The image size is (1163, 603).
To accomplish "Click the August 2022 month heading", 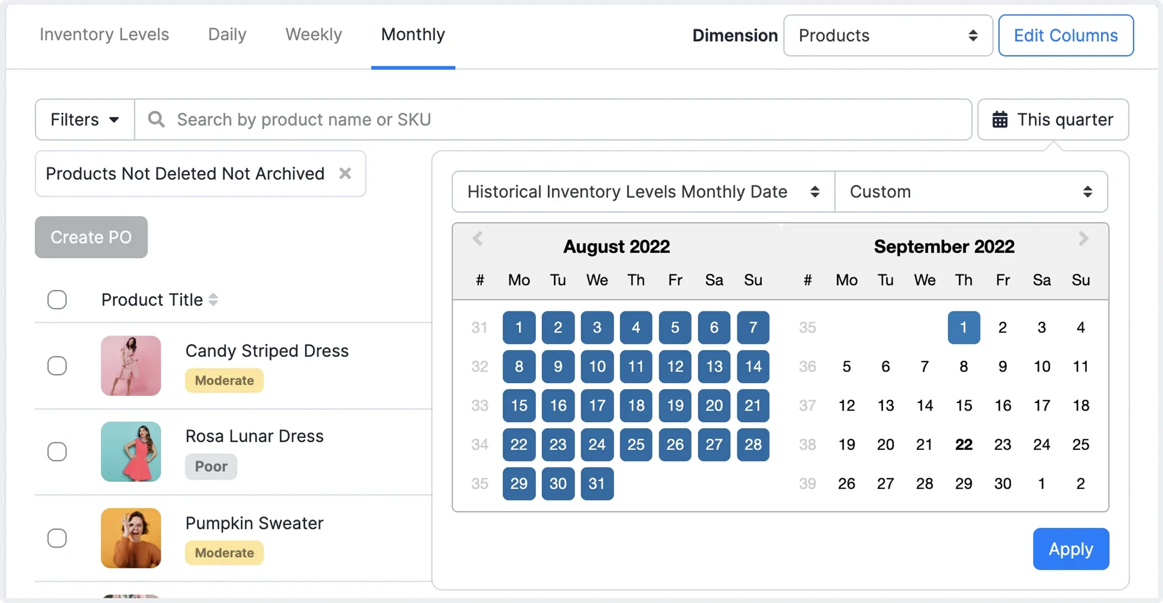I will coord(617,247).
